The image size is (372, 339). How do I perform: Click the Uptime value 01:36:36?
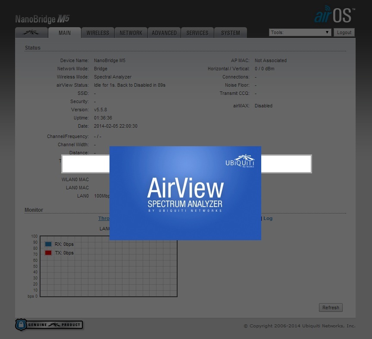point(103,118)
